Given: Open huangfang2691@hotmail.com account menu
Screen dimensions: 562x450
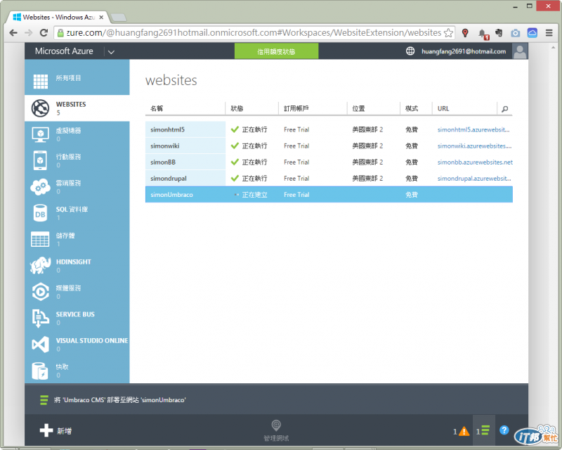Looking at the screenshot, I should (x=464, y=51).
